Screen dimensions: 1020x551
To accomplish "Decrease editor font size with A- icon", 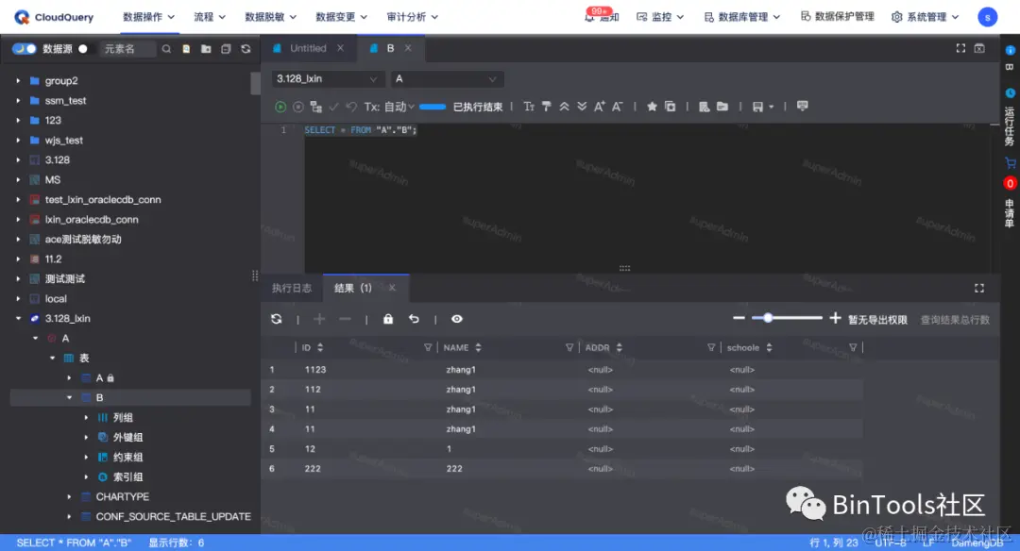I will click(x=617, y=107).
